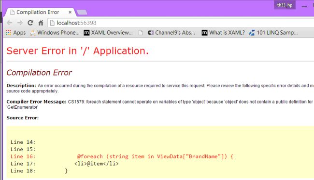Open the th33_hp profile button
The image size is (314, 180).
(285, 5)
